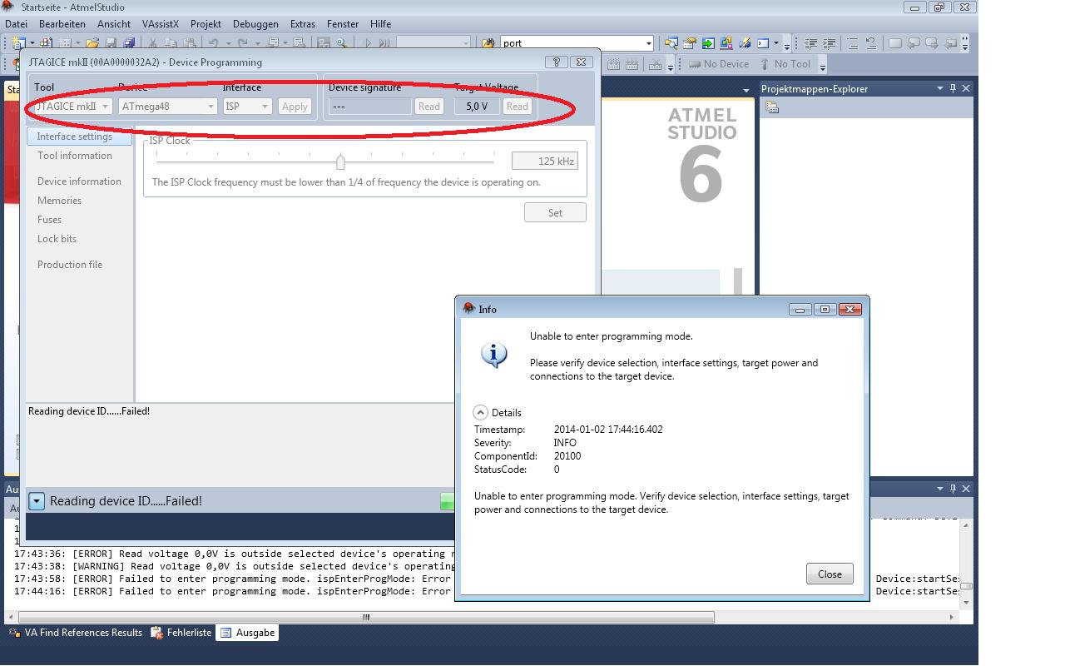Image resolution: width=1065 pixels, height=666 pixels.
Task: Click the lightning bolt toolbar icon
Action: click(x=744, y=43)
